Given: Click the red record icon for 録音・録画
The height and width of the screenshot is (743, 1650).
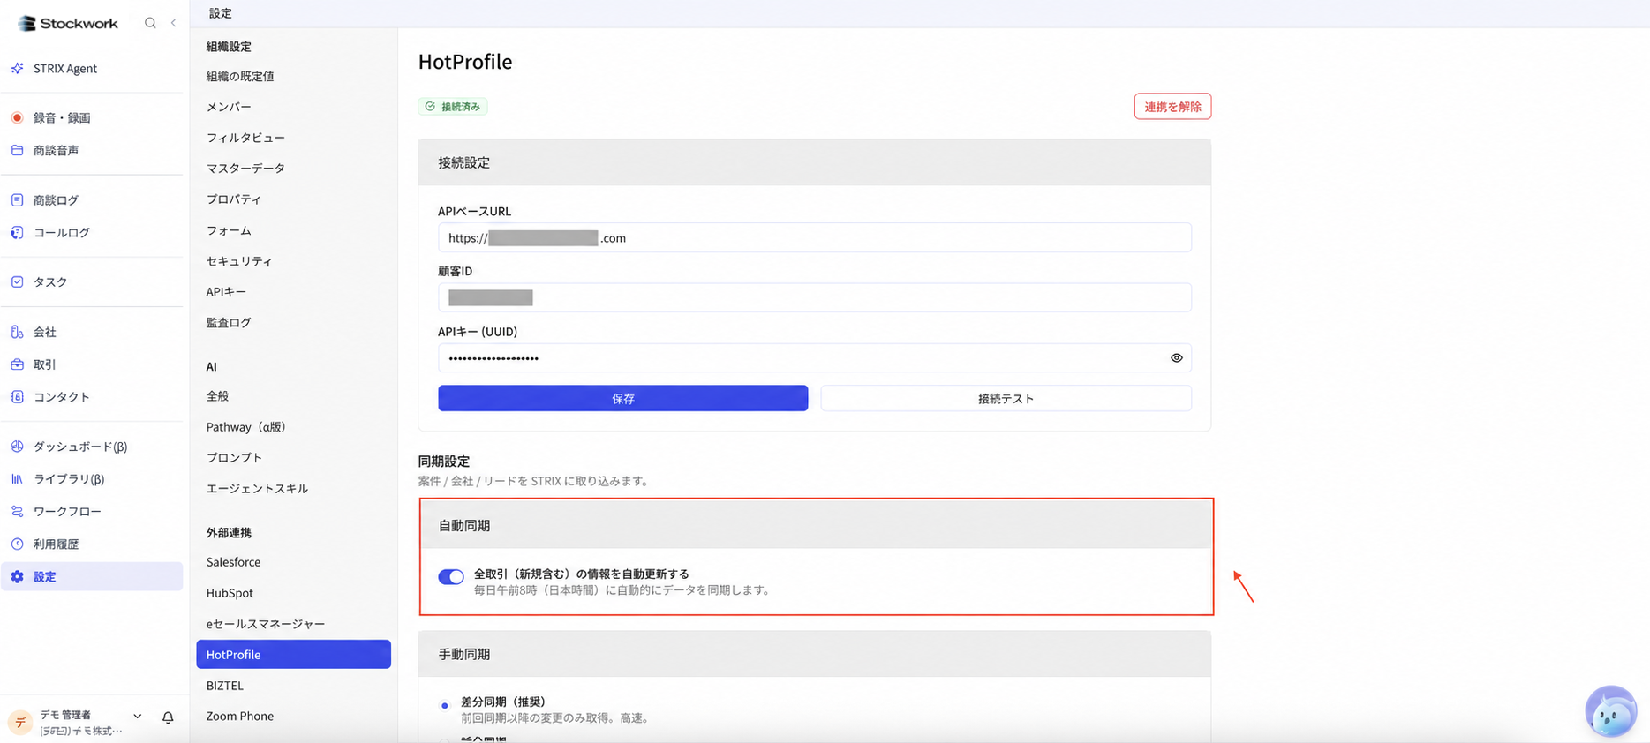Looking at the screenshot, I should (x=17, y=117).
